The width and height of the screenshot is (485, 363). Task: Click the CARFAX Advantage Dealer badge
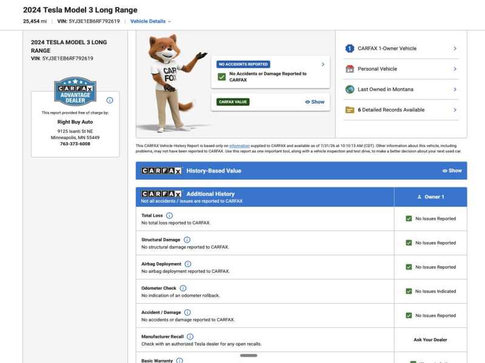coord(75,91)
